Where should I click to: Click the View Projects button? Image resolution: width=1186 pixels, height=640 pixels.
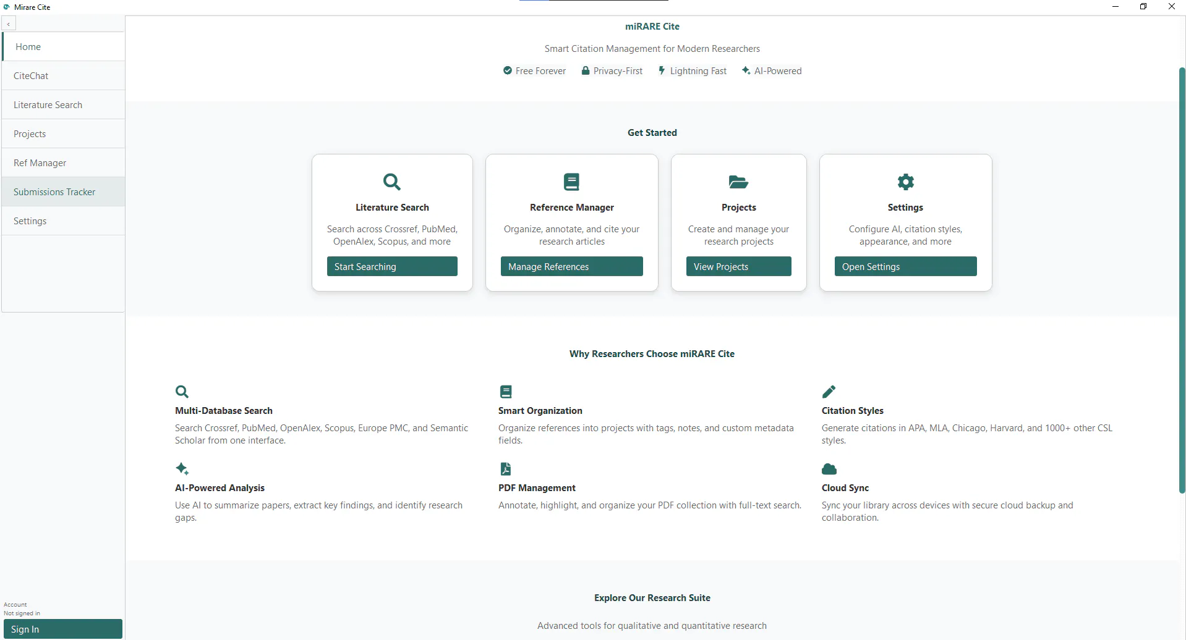(x=739, y=266)
